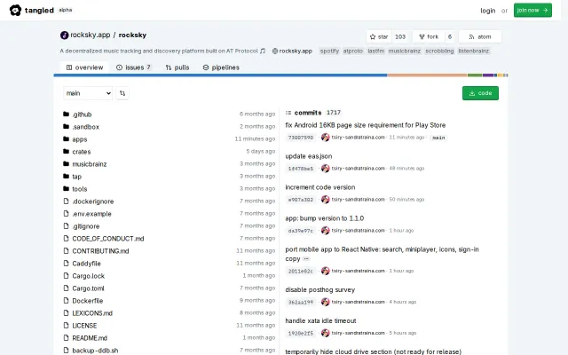Screen dimensions: 568x355
Task: Open the tangled logo home icon
Action: tap(15, 10)
